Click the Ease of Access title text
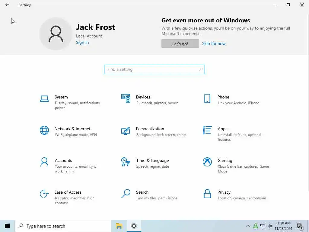The width and height of the screenshot is (309, 232). 68,192
